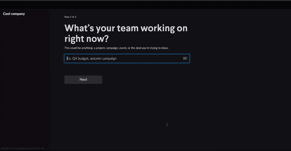Click the Step 2 of 3 indicator
This screenshot has height=151, width=291.
click(x=70, y=17)
